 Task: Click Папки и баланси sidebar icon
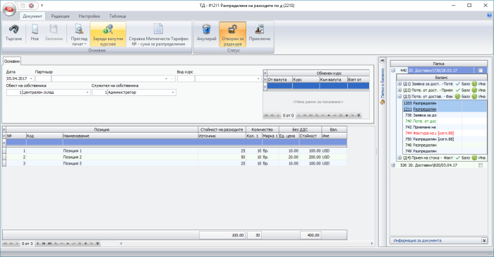382,102
